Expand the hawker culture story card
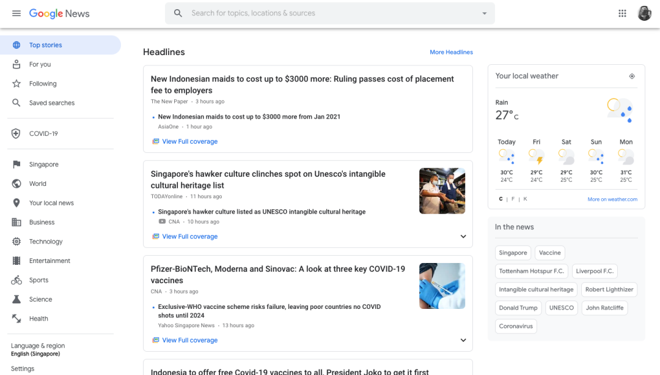This screenshot has width=660, height=375. click(463, 236)
